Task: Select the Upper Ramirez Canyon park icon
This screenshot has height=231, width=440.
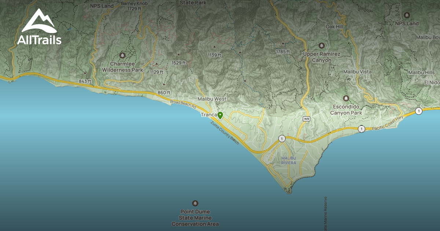Action: point(322,45)
